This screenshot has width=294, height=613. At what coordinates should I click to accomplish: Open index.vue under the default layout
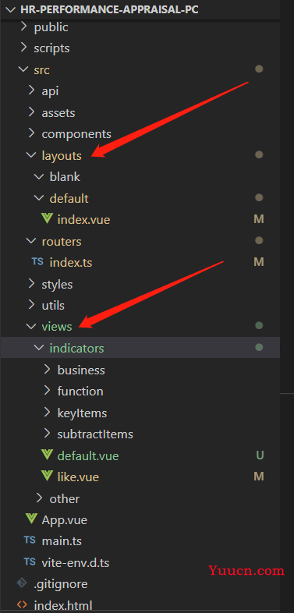click(83, 220)
